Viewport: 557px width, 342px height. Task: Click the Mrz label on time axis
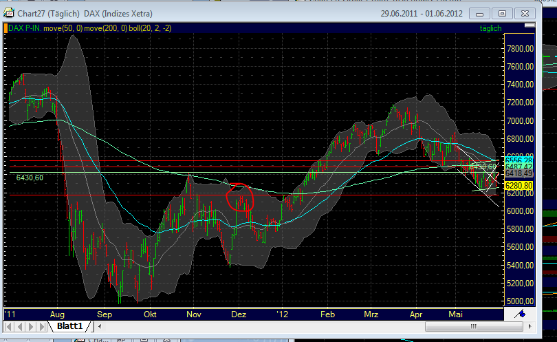click(371, 314)
